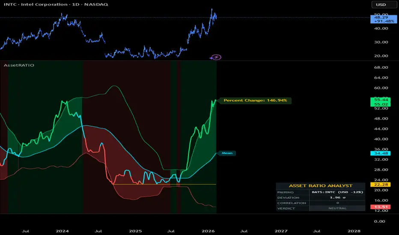Click the lightning bolt event marker icon
This screenshot has width=399, height=235.
[216, 57]
